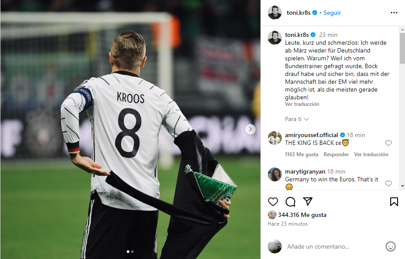The width and height of the screenshot is (405, 259).
Task: Open comments via speech bubble icon
Action: [x=290, y=202]
